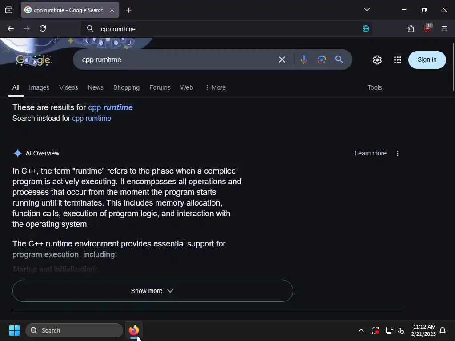Switch to the Images tab
The image size is (455, 341).
(39, 87)
